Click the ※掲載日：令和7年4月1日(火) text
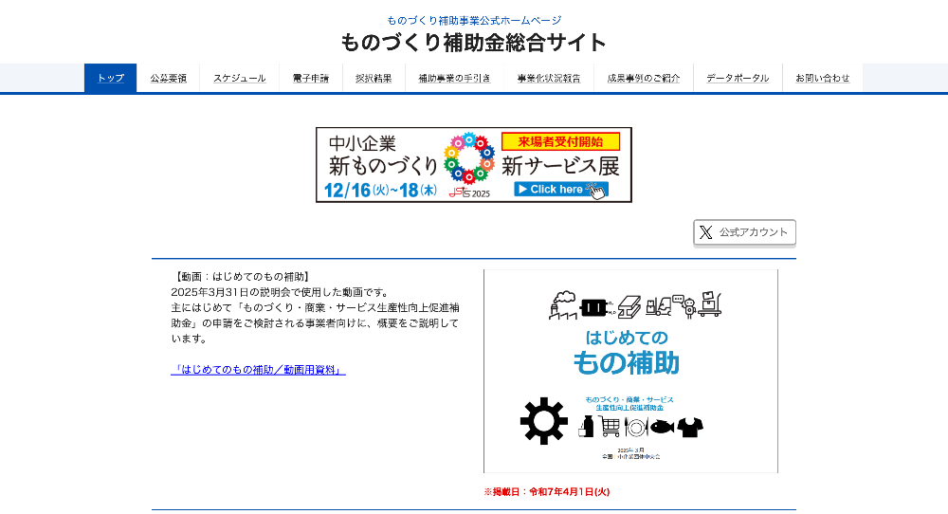The image size is (948, 514). 547,491
